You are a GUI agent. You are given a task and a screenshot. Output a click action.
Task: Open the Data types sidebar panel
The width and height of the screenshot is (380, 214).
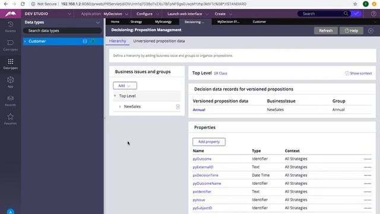coord(11,64)
